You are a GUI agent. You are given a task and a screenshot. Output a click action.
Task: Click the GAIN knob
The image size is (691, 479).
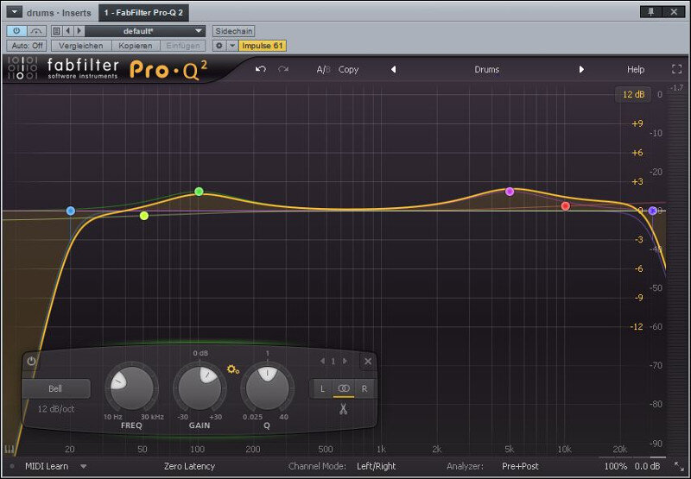(x=200, y=388)
